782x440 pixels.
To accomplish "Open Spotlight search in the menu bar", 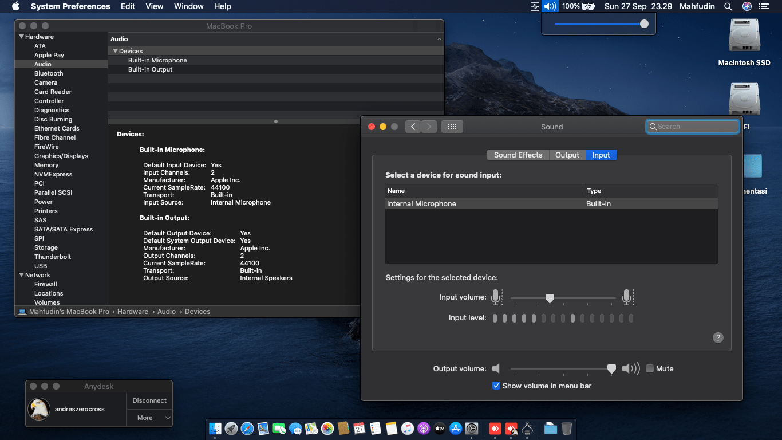I will tap(728, 6).
